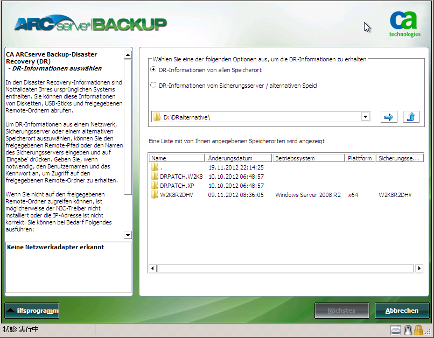434x338 pixels.
Task: Click the Abbrechen button
Action: 402,311
